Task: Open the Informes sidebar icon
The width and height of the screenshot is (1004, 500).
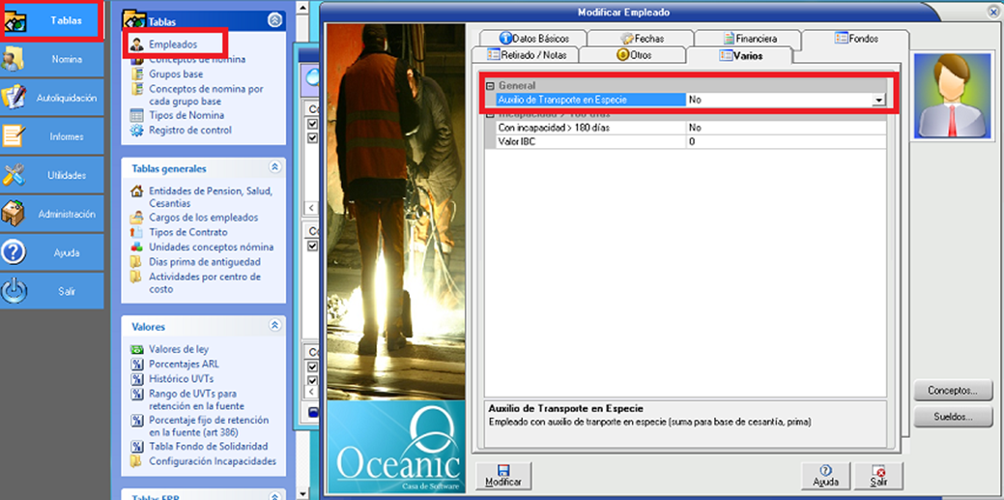Action: (15, 136)
